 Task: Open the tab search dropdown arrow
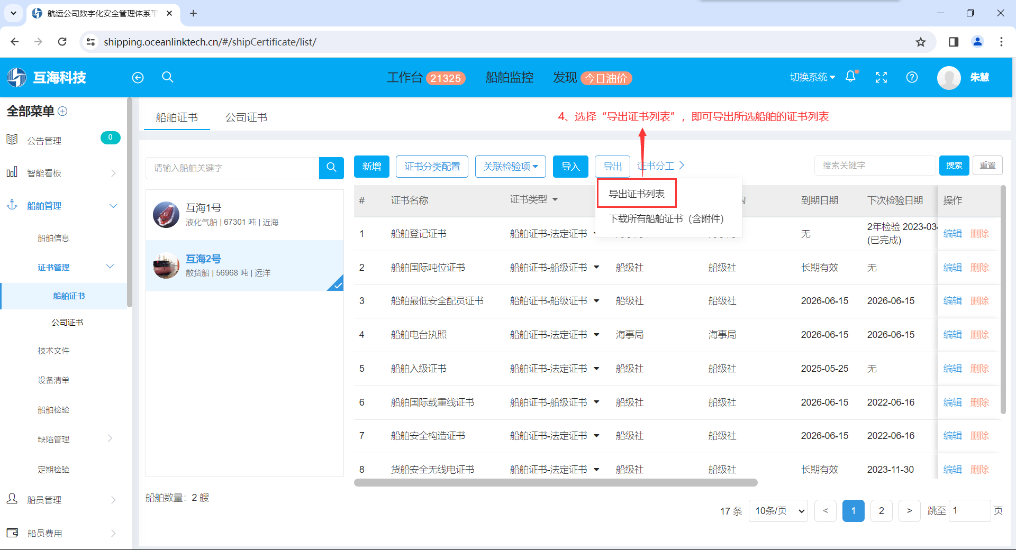13,13
